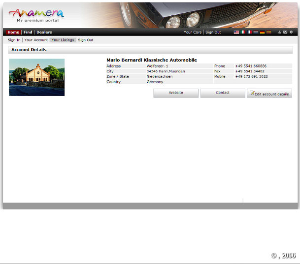
Task: Click the Address label
Action: click(x=114, y=66)
